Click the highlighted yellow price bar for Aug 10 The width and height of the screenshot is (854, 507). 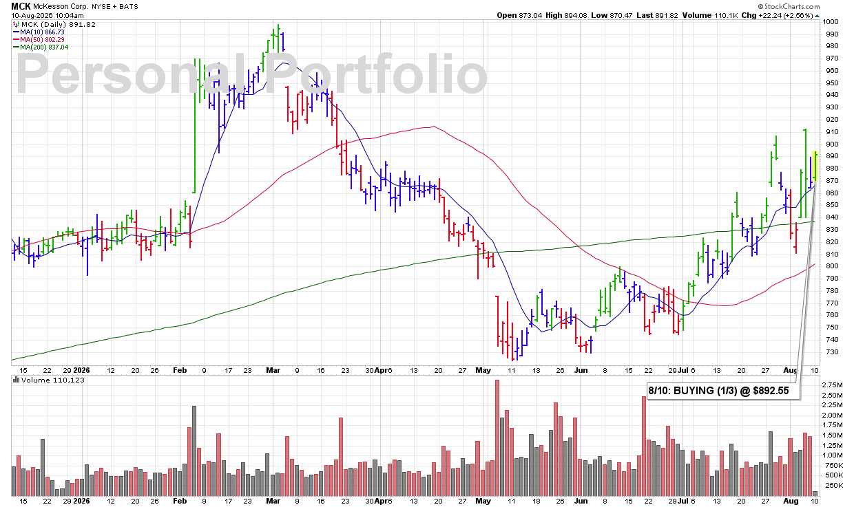tap(815, 166)
